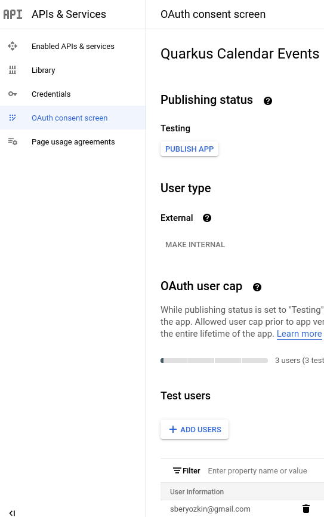Viewport: 324px width, 517px height.
Task: Open Enabled APIs & services page
Action: (x=73, y=46)
